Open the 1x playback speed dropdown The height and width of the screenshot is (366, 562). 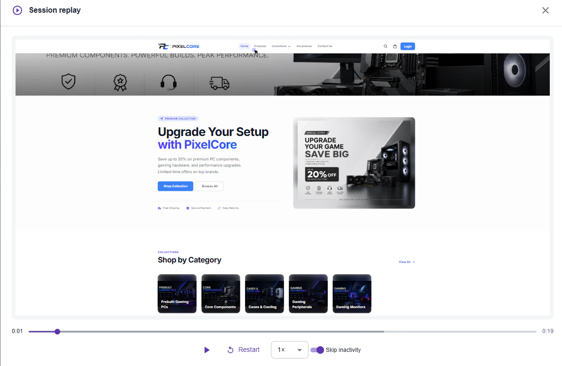click(x=290, y=350)
